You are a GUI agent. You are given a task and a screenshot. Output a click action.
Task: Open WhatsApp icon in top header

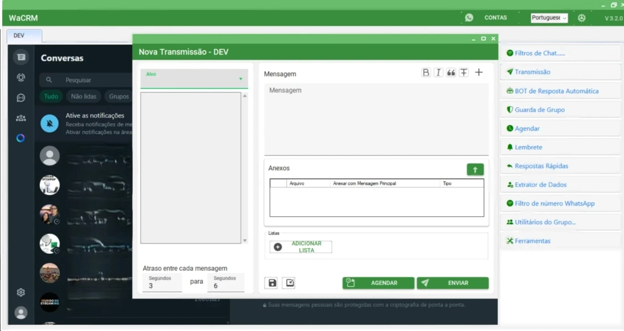pyautogui.click(x=469, y=17)
